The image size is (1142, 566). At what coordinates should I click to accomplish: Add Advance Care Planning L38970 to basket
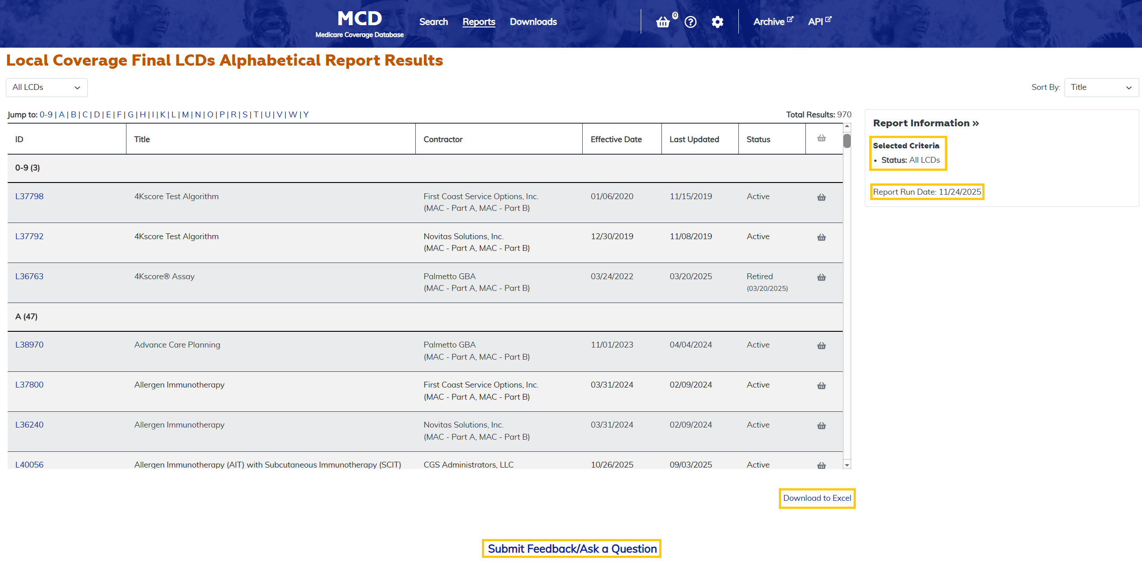[x=821, y=346]
